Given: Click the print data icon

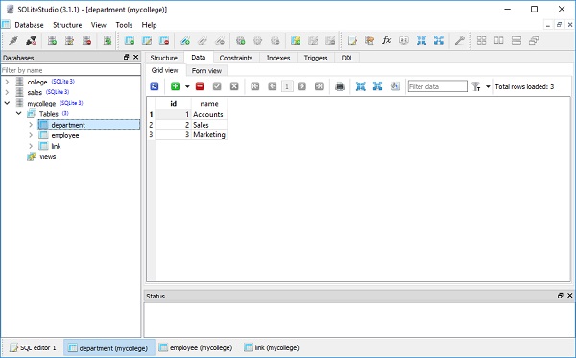Looking at the screenshot, I should coord(340,86).
